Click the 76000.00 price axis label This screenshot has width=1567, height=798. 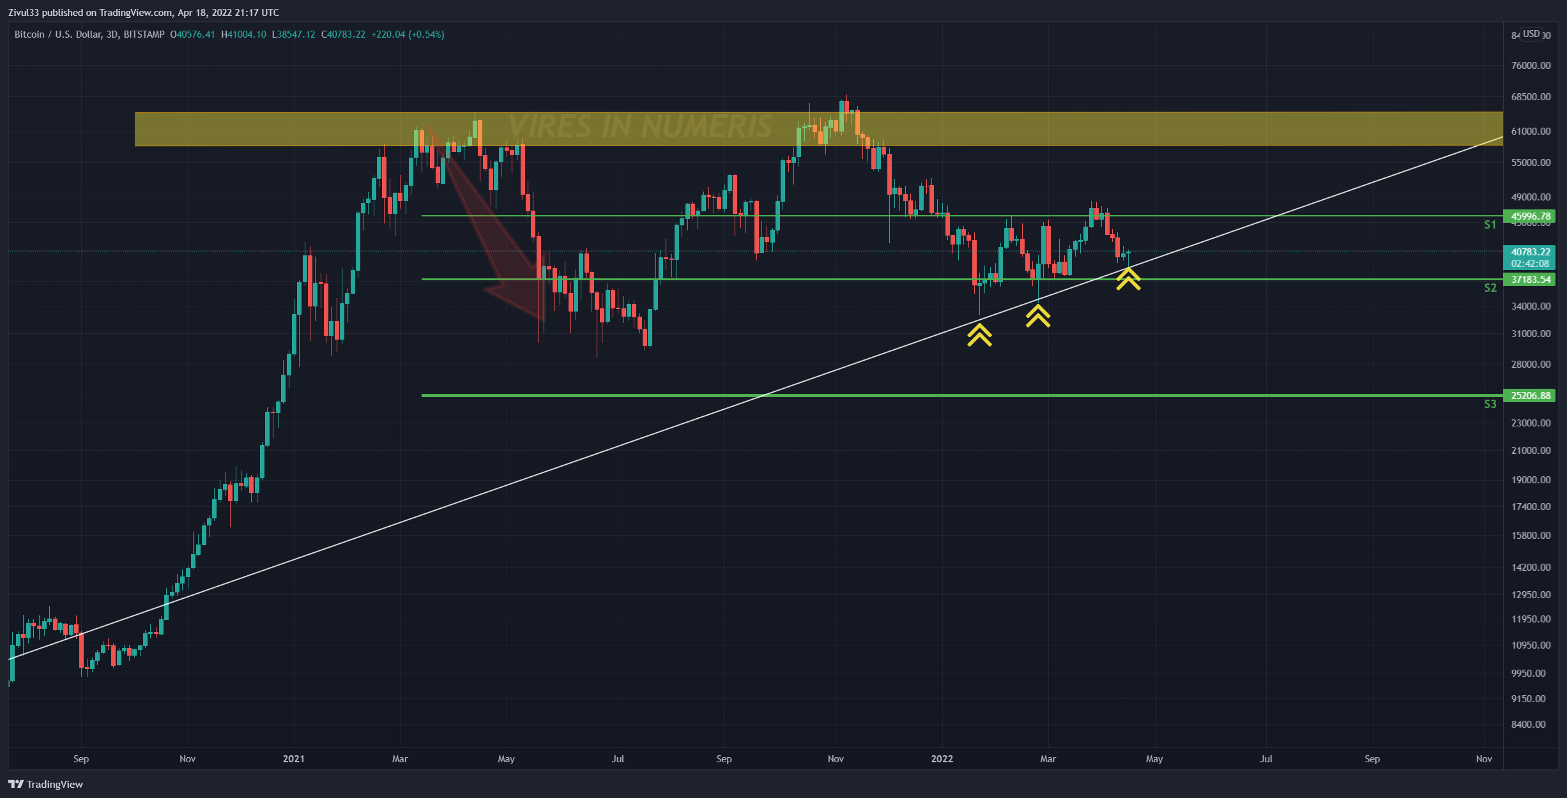pyautogui.click(x=1531, y=66)
